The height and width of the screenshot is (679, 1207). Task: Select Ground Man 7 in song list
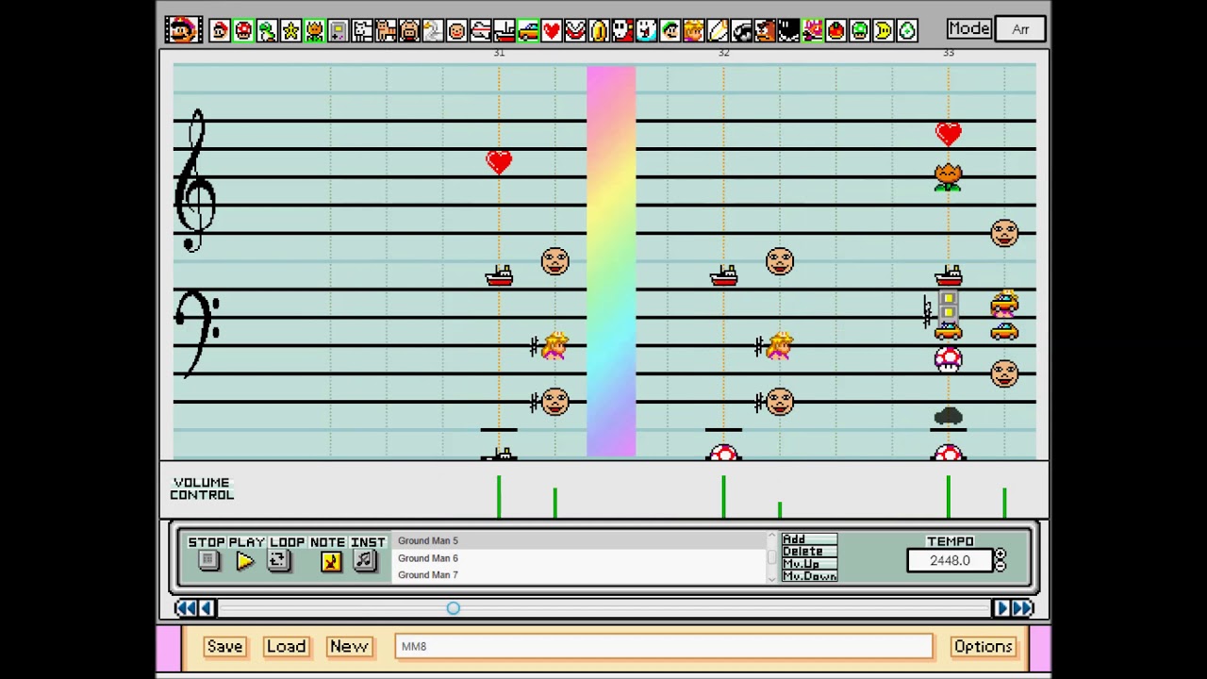click(x=580, y=575)
